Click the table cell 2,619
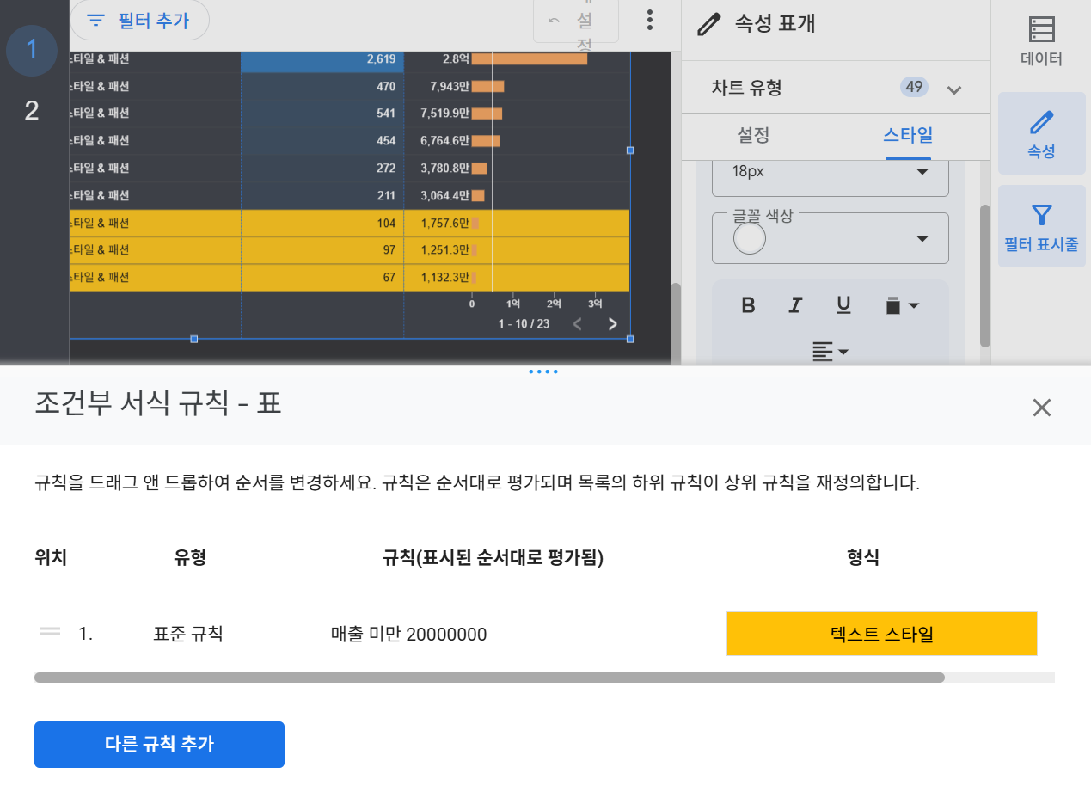Viewport: 1091px width, 804px height. pyautogui.click(x=380, y=59)
